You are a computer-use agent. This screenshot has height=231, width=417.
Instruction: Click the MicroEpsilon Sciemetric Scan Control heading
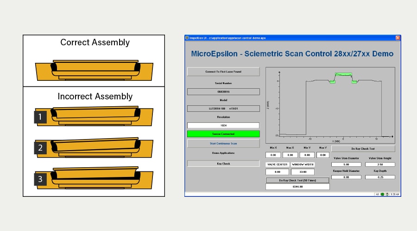click(x=292, y=54)
